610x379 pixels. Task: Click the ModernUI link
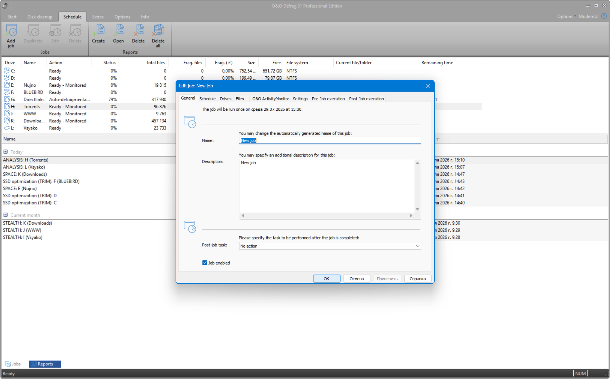tap(588, 17)
